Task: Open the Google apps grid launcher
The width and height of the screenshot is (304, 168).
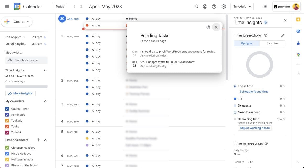Action: (x=265, y=6)
